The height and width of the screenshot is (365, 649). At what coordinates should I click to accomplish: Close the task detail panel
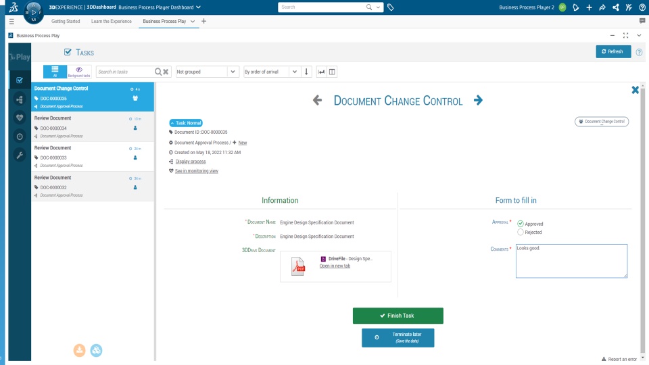[635, 90]
